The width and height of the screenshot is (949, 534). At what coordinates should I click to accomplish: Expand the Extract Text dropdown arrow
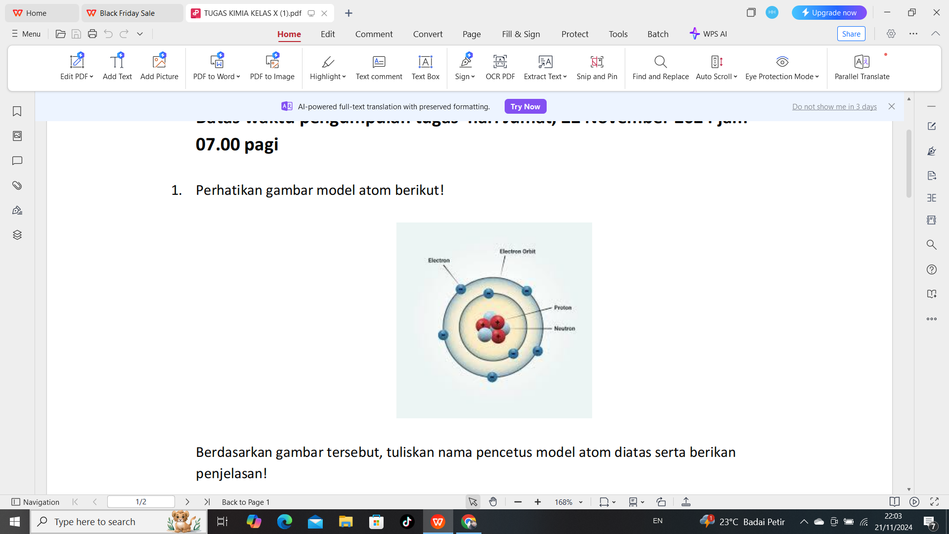[x=565, y=77]
